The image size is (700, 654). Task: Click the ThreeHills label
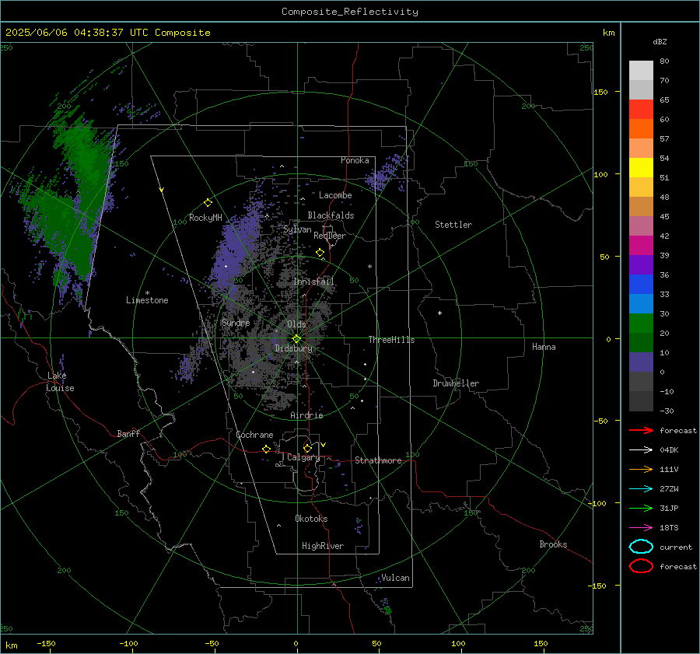391,340
